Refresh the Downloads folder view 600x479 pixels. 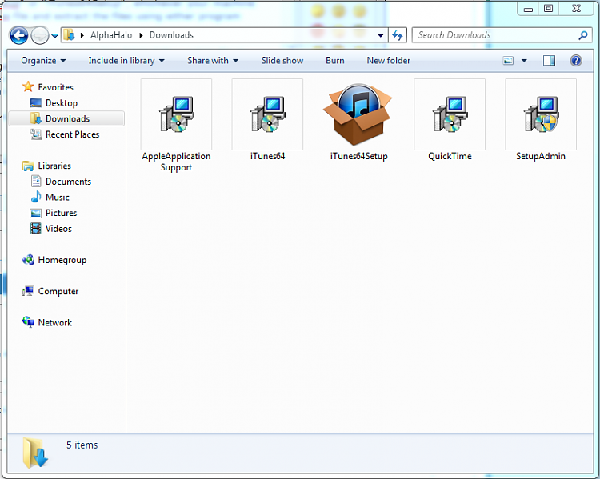398,35
